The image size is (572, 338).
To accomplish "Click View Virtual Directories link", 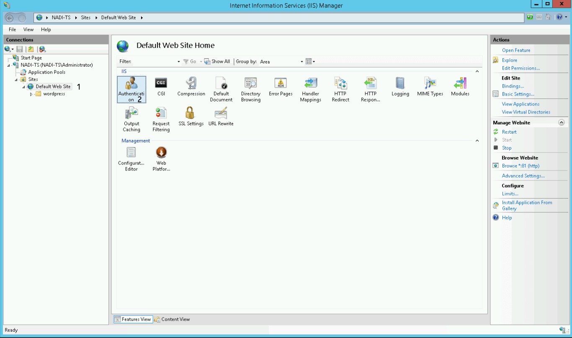I will pos(526,112).
